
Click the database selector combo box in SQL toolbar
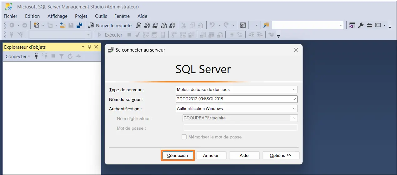[60, 35]
